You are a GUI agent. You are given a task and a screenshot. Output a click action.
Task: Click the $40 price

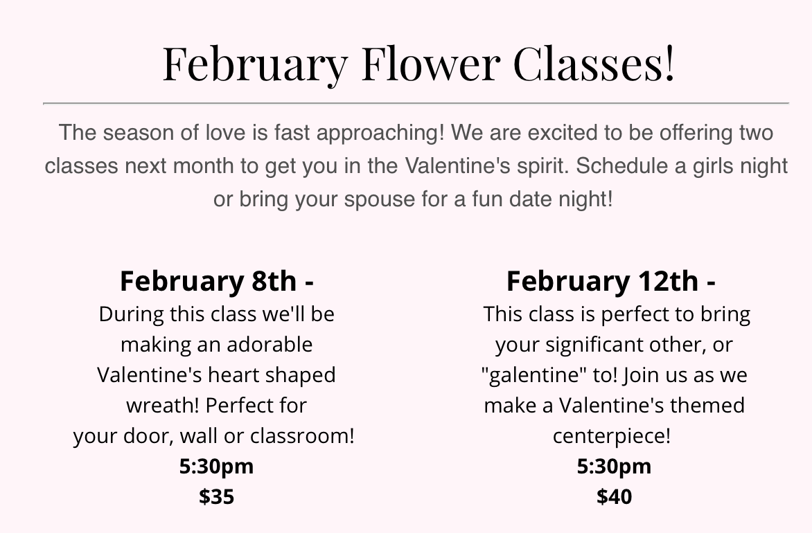[x=614, y=496]
